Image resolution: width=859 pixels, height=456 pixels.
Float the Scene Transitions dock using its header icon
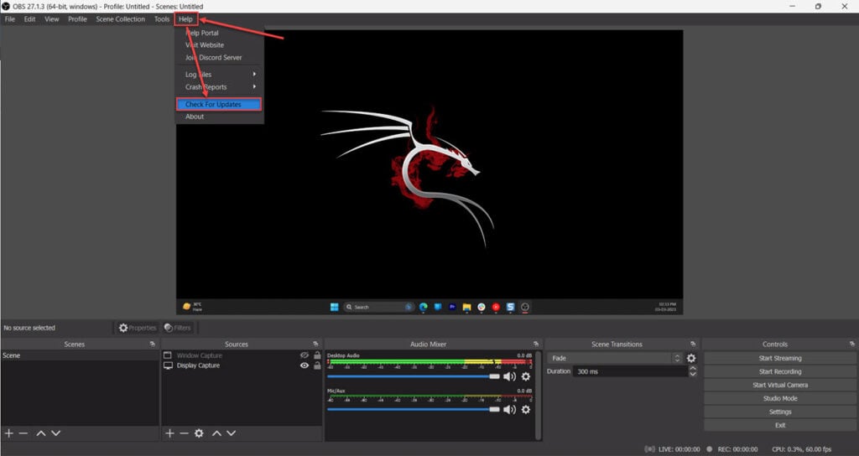(x=693, y=344)
